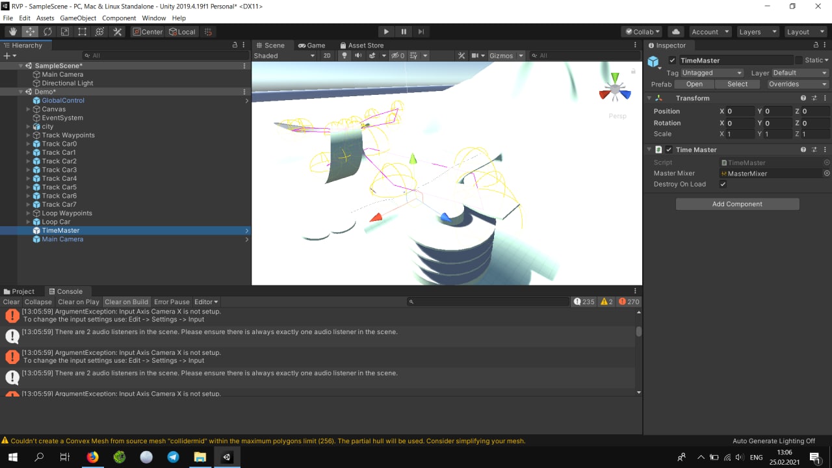
Task: Open the GameObject menu
Action: [x=78, y=18]
